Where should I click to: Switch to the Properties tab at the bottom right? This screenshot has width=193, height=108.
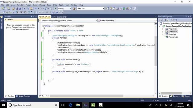tap(175, 96)
